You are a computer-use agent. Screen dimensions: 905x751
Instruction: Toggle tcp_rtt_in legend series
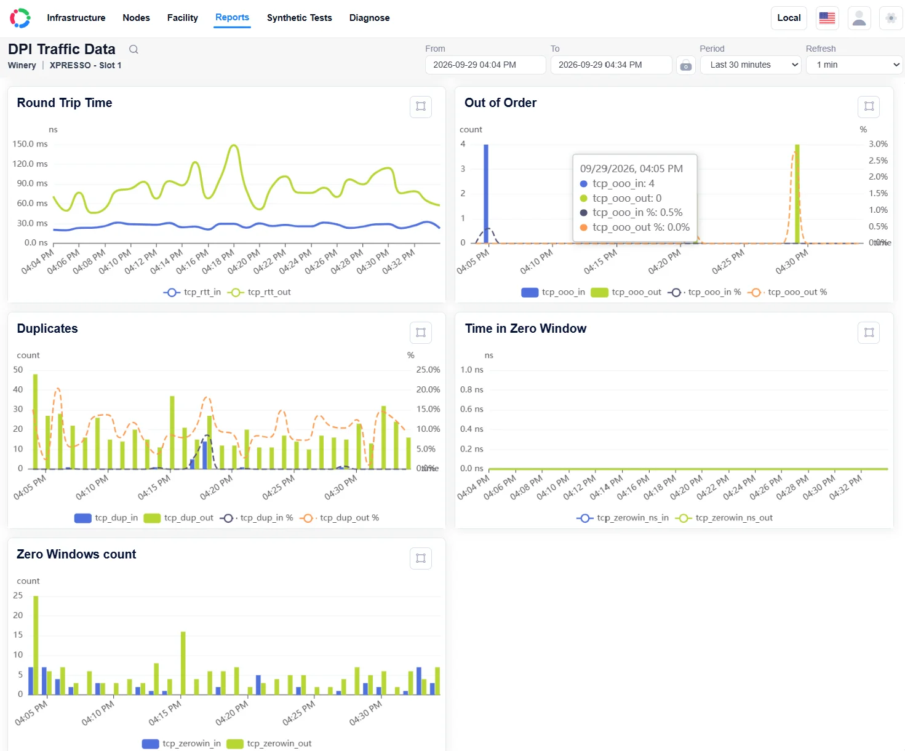(192, 292)
